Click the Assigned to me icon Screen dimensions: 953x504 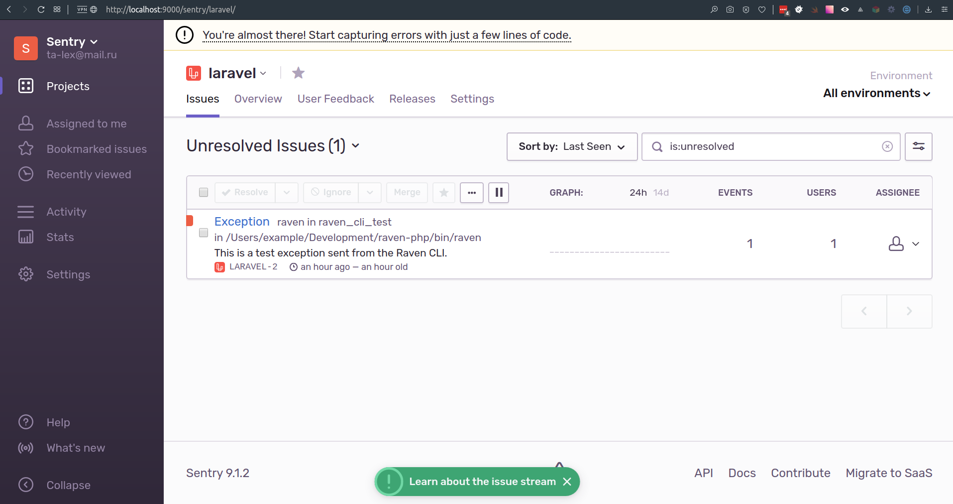coord(26,123)
